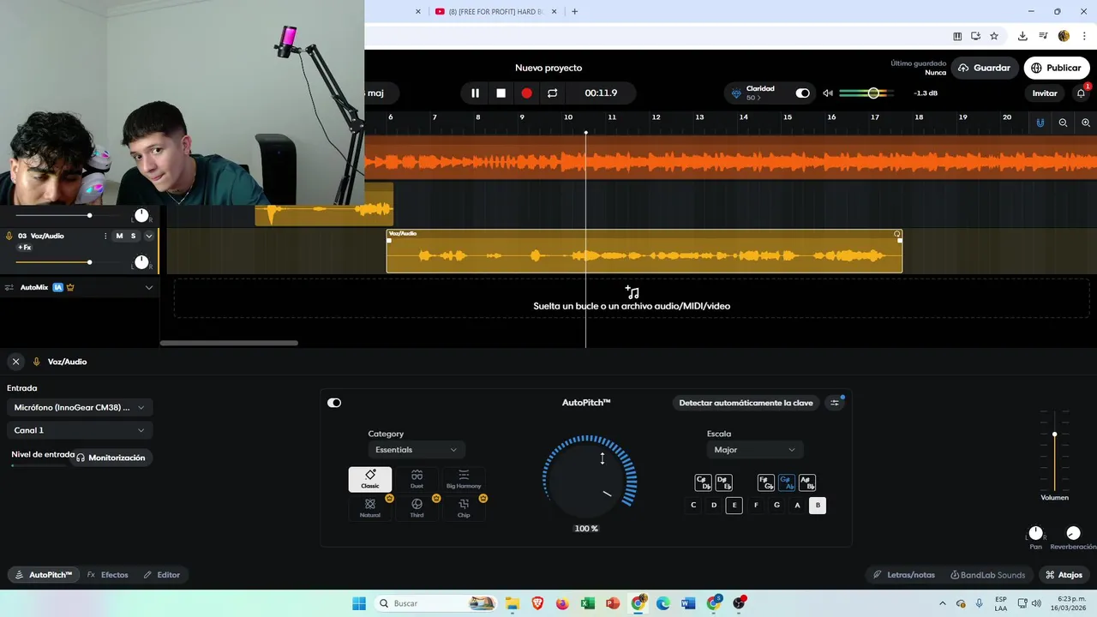Image resolution: width=1097 pixels, height=617 pixels.
Task: Select the Duet AutoPitch preset
Action: click(x=417, y=479)
